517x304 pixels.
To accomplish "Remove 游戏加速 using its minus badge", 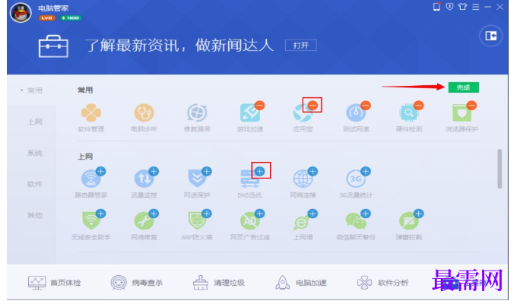I will click(260, 105).
